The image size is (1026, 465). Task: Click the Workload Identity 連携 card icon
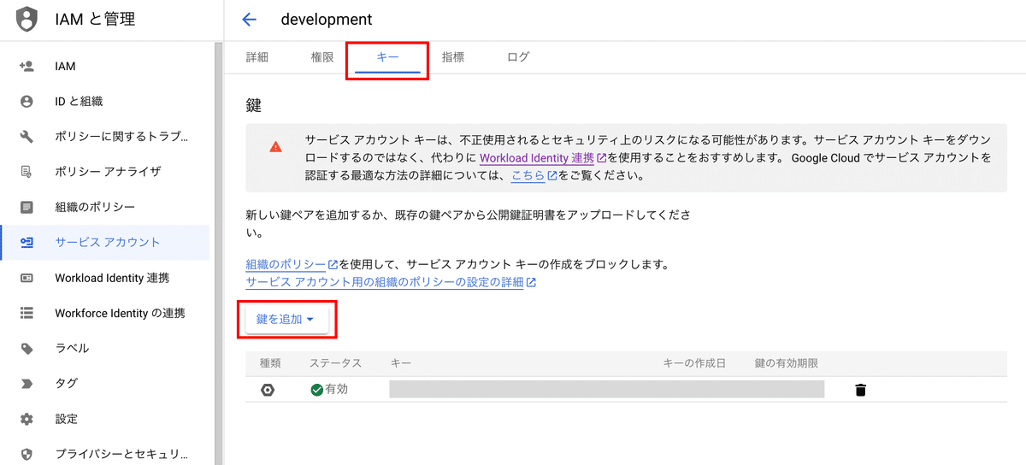[27, 278]
